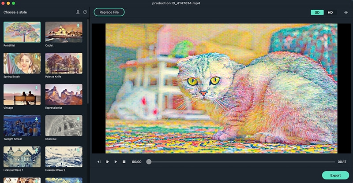Download the Spring Brush style via its arrow icon

point(37,57)
